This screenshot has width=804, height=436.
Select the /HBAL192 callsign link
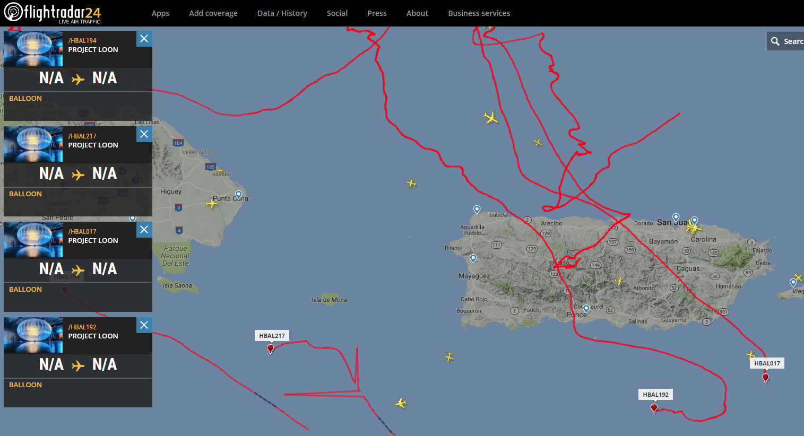[x=82, y=327]
